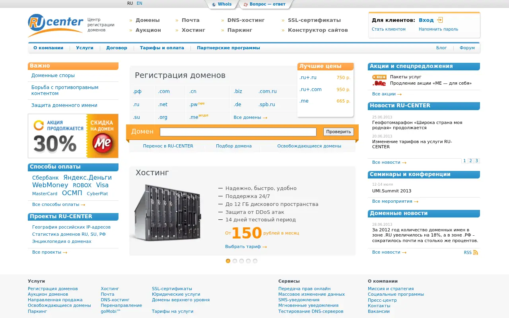Click the RU+ badge icon for Пакеты услуг
The image size is (509, 318).
click(379, 77)
